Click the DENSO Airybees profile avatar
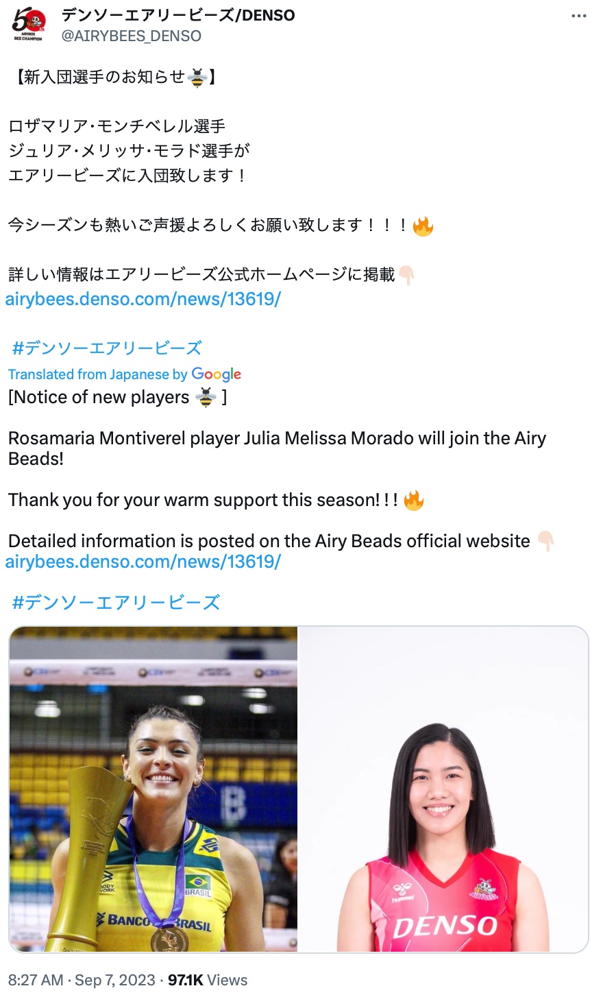Viewport: 603px width, 997px height. click(x=28, y=26)
